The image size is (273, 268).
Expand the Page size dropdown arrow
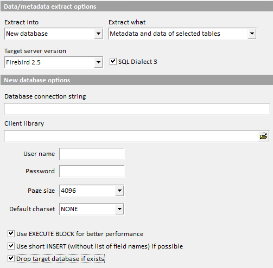tap(119, 191)
